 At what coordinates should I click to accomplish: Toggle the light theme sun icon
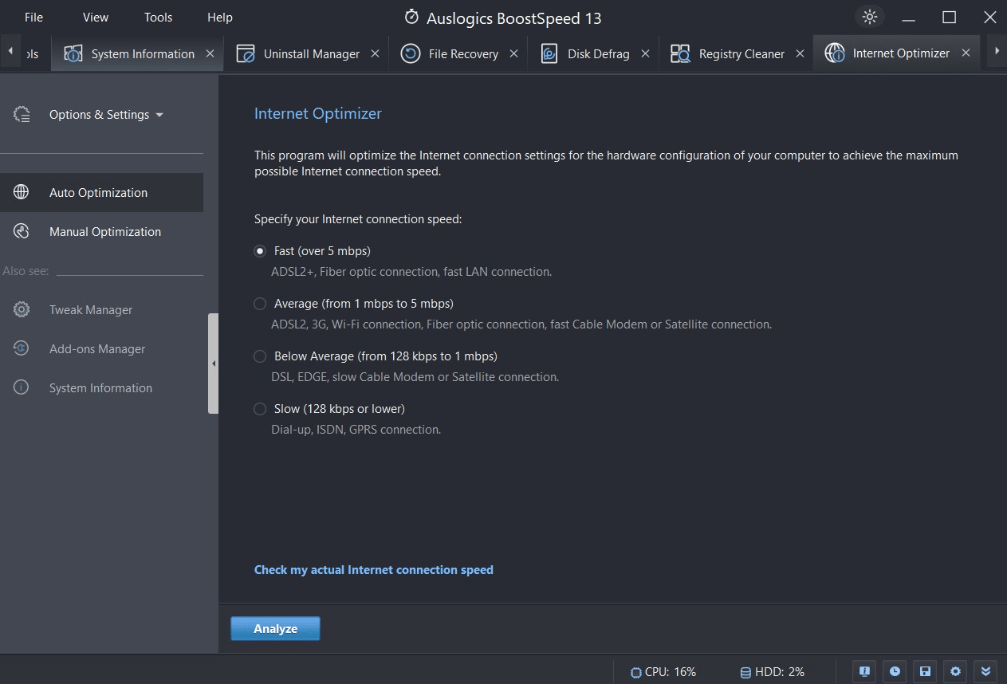point(869,16)
